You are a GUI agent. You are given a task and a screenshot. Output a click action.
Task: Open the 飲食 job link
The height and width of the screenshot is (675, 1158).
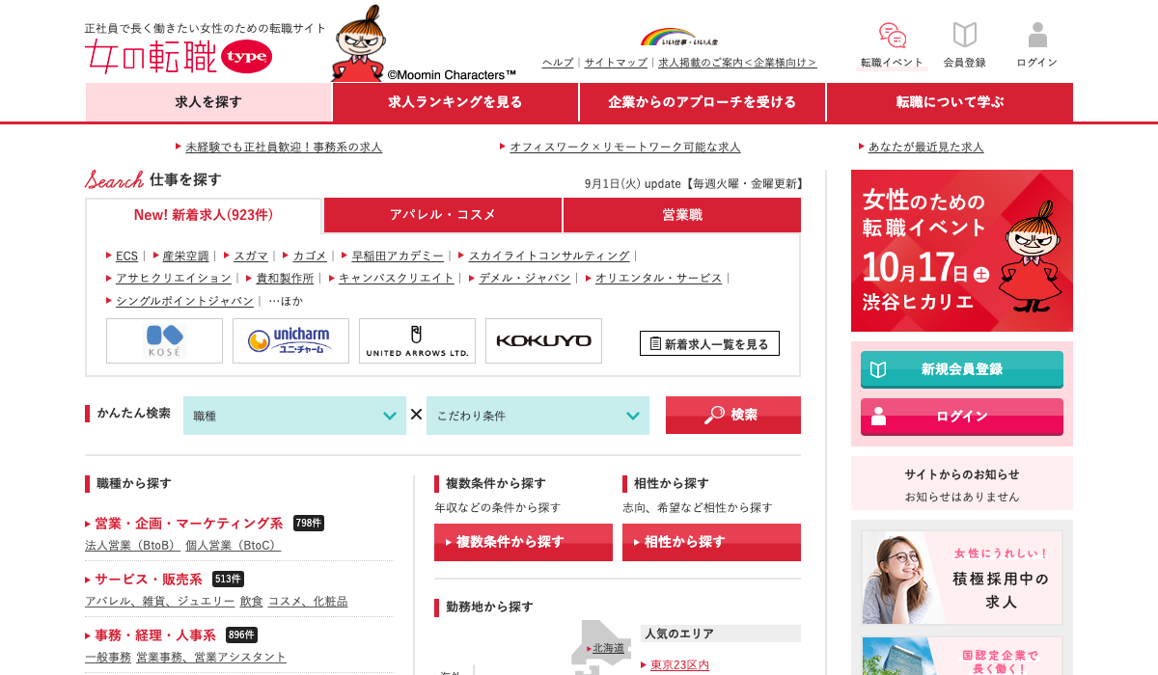click(x=251, y=601)
